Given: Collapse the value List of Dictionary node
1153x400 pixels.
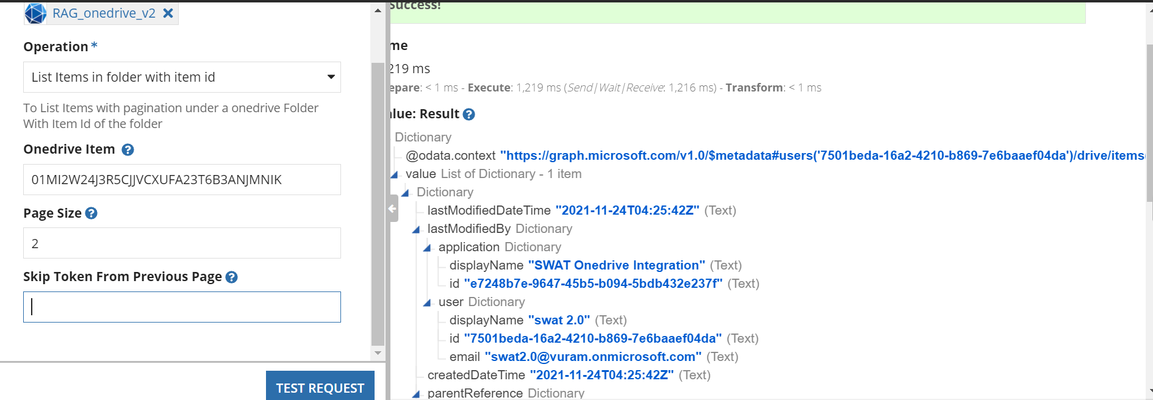Looking at the screenshot, I should click(394, 174).
